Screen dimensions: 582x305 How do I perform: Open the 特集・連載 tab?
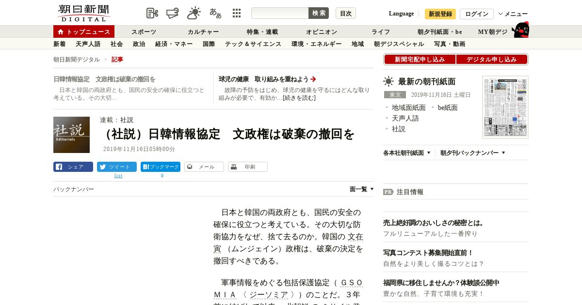pyautogui.click(x=262, y=31)
